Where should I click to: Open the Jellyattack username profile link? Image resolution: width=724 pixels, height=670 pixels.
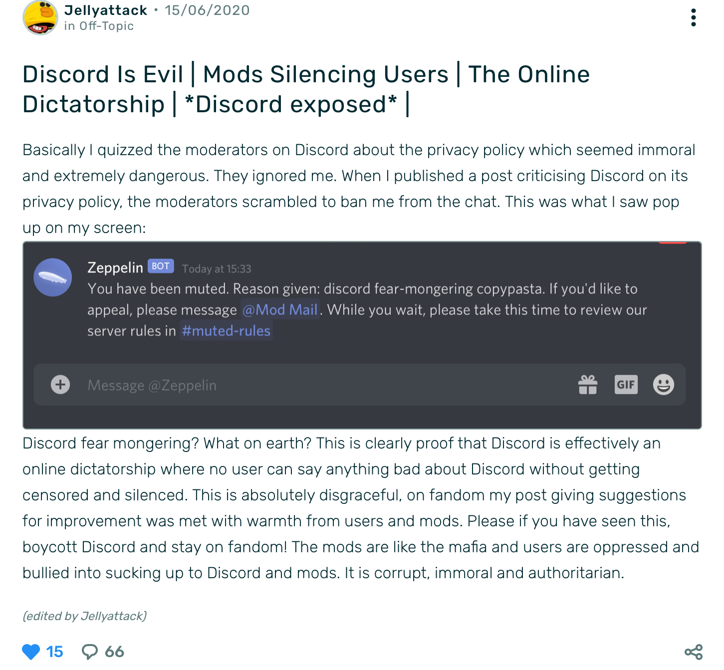click(106, 10)
